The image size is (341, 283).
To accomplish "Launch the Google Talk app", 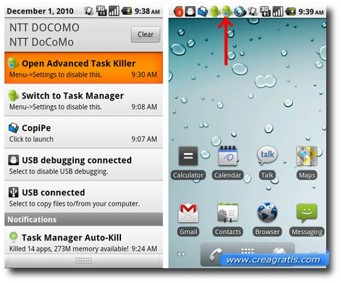I will [267, 163].
